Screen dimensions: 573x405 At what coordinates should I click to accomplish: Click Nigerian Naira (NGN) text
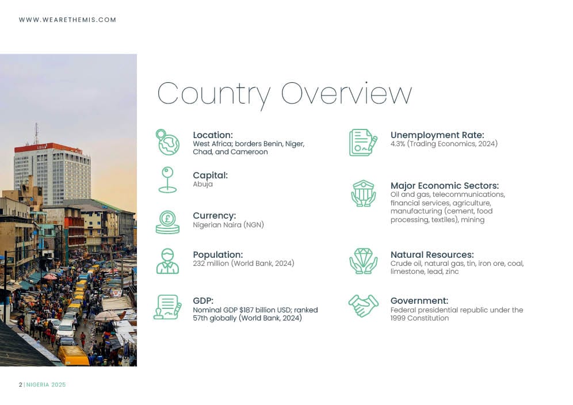[x=228, y=225]
